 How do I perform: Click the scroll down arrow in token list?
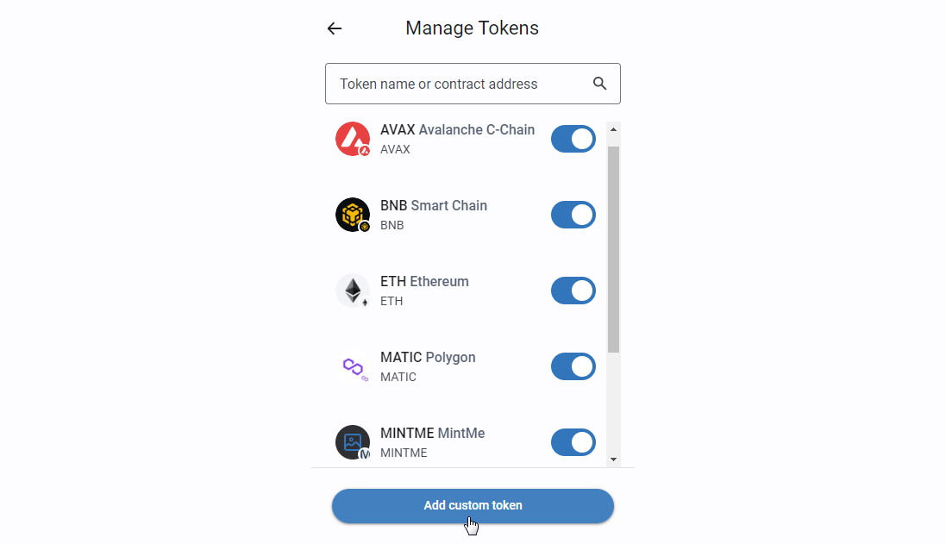pos(613,460)
